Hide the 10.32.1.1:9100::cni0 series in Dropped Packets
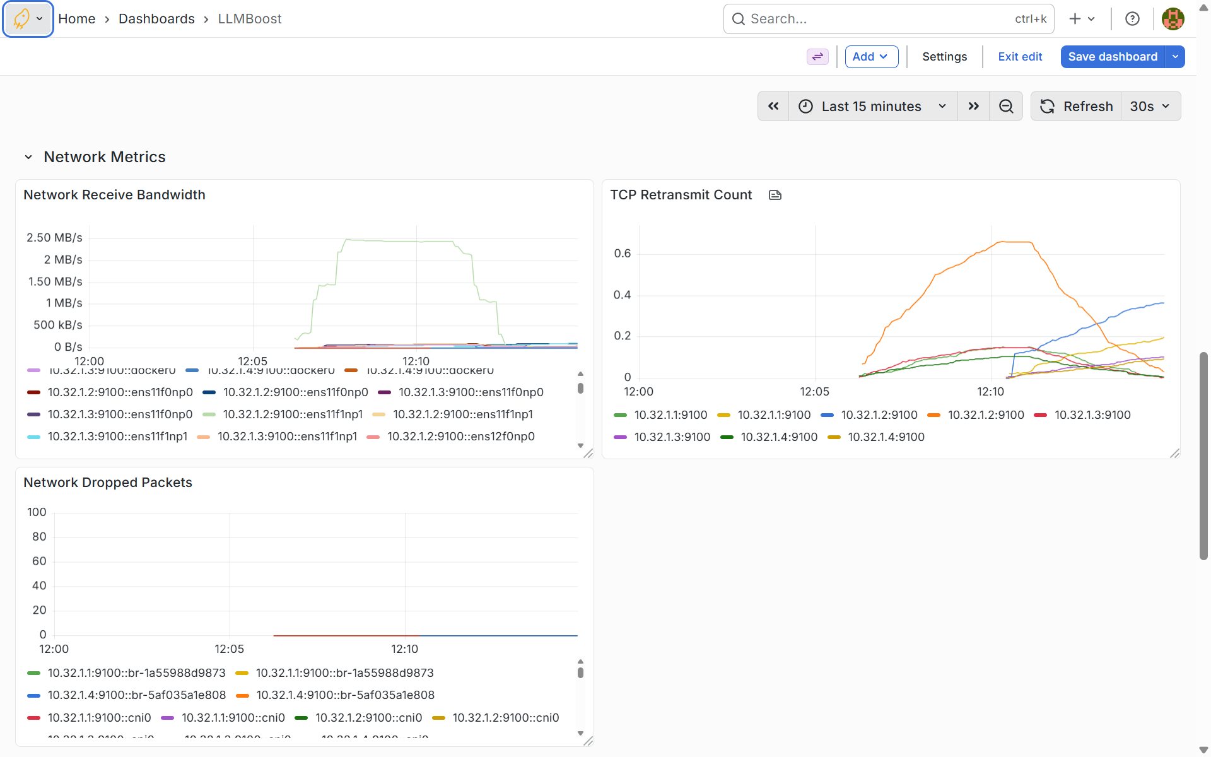 (99, 717)
